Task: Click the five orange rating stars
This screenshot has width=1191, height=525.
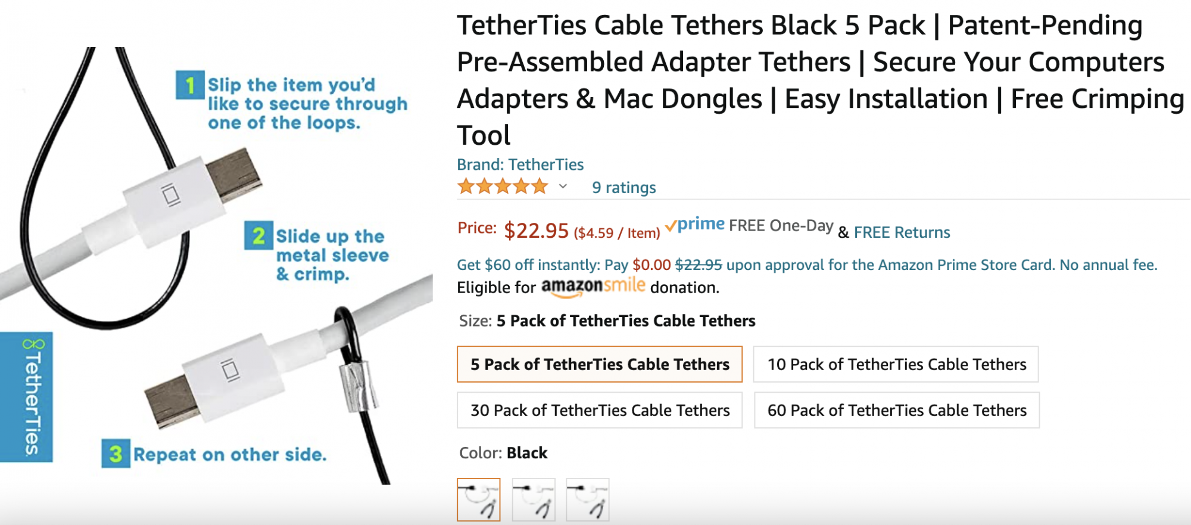Action: (503, 187)
